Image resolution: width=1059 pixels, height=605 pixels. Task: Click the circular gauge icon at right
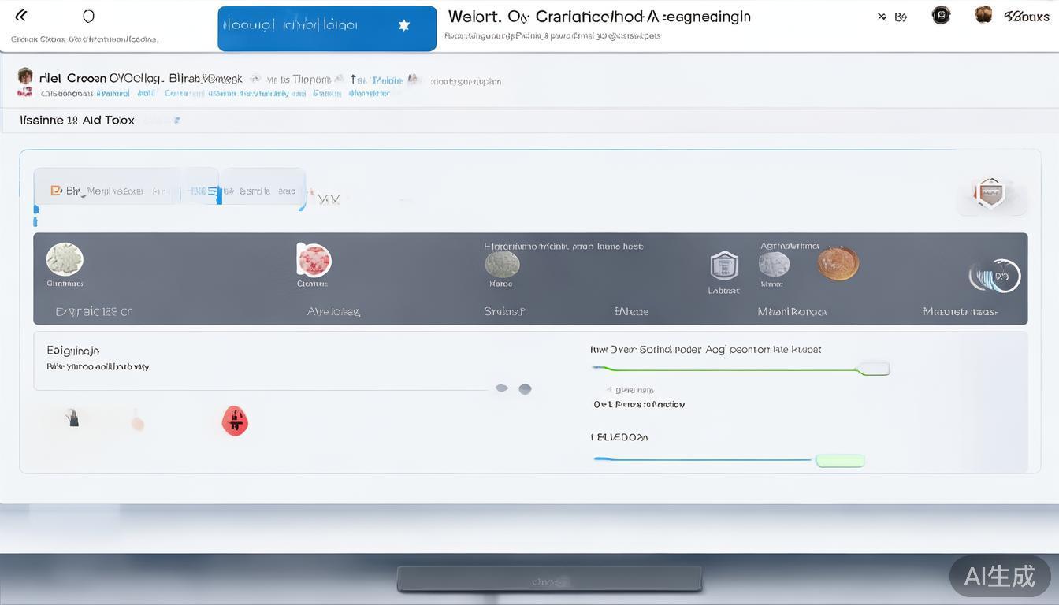click(x=995, y=276)
